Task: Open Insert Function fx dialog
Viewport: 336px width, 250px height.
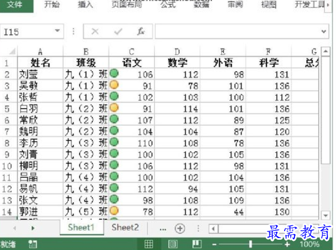Action: pos(141,31)
